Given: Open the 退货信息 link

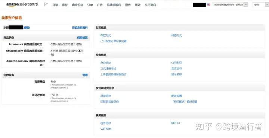Looking at the screenshot, I should coord(106,96).
